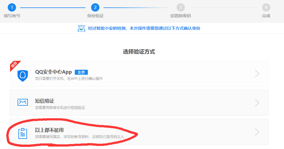Click description 您需要用密保手机进行短信验证
The image size is (284, 149).
(x=60, y=108)
